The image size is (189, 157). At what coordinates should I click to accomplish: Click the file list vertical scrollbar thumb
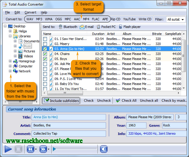coord(183,56)
